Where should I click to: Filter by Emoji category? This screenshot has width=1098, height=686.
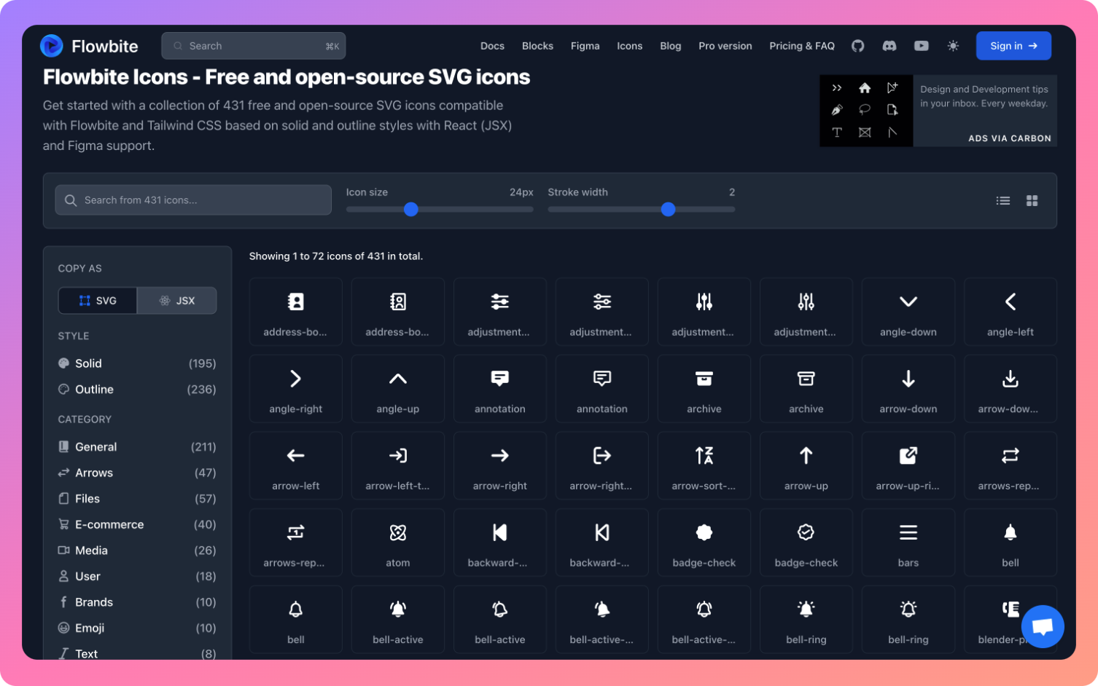137,628
